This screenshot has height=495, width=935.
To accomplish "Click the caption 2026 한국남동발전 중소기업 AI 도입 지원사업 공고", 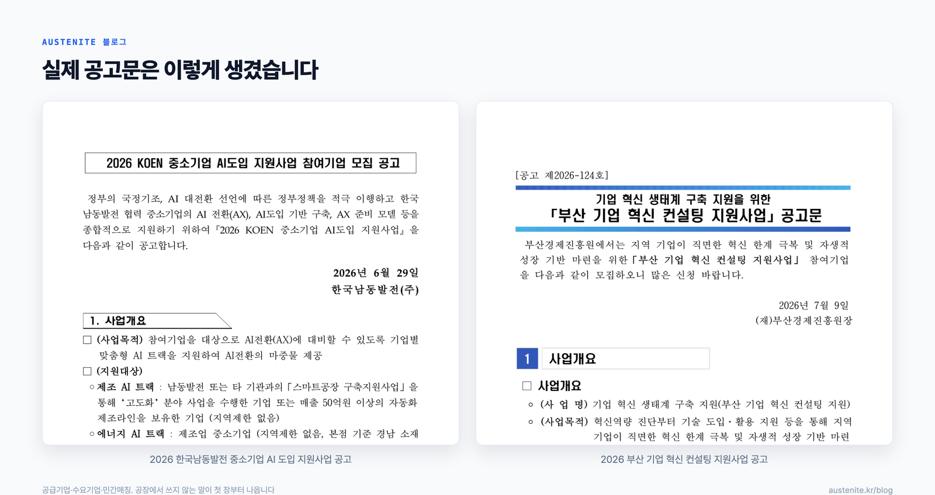I will pos(251,459).
